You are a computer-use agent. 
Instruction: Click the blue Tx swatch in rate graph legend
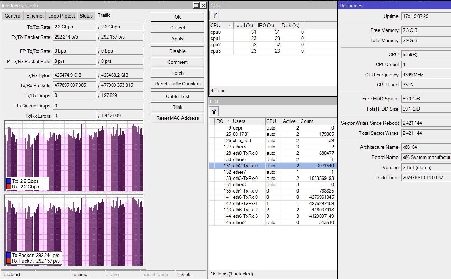pos(9,181)
